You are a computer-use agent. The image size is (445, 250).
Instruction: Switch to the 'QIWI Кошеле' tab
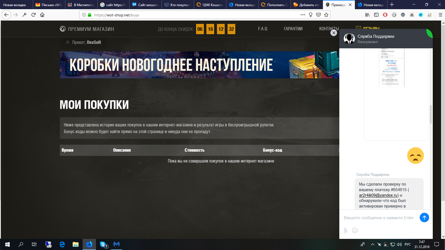(210, 5)
